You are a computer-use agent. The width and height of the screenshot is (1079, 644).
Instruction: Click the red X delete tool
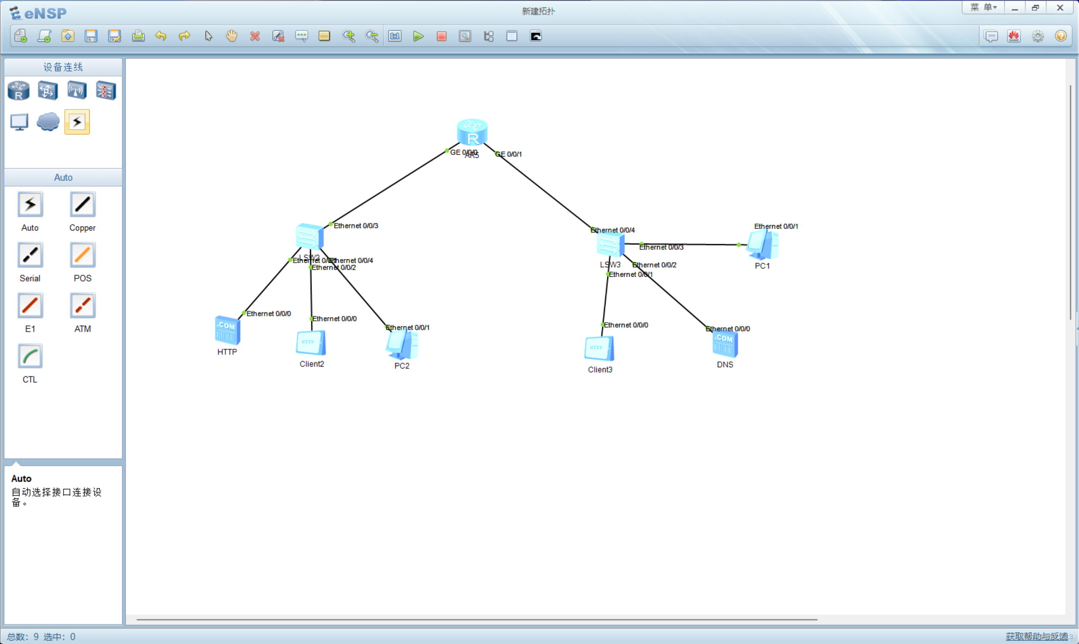[x=255, y=36]
